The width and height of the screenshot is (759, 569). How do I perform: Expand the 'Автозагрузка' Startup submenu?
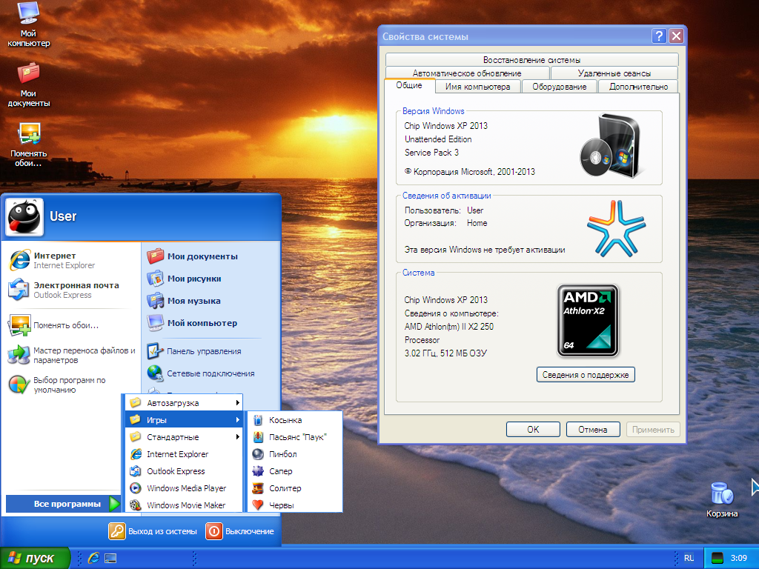tap(184, 403)
